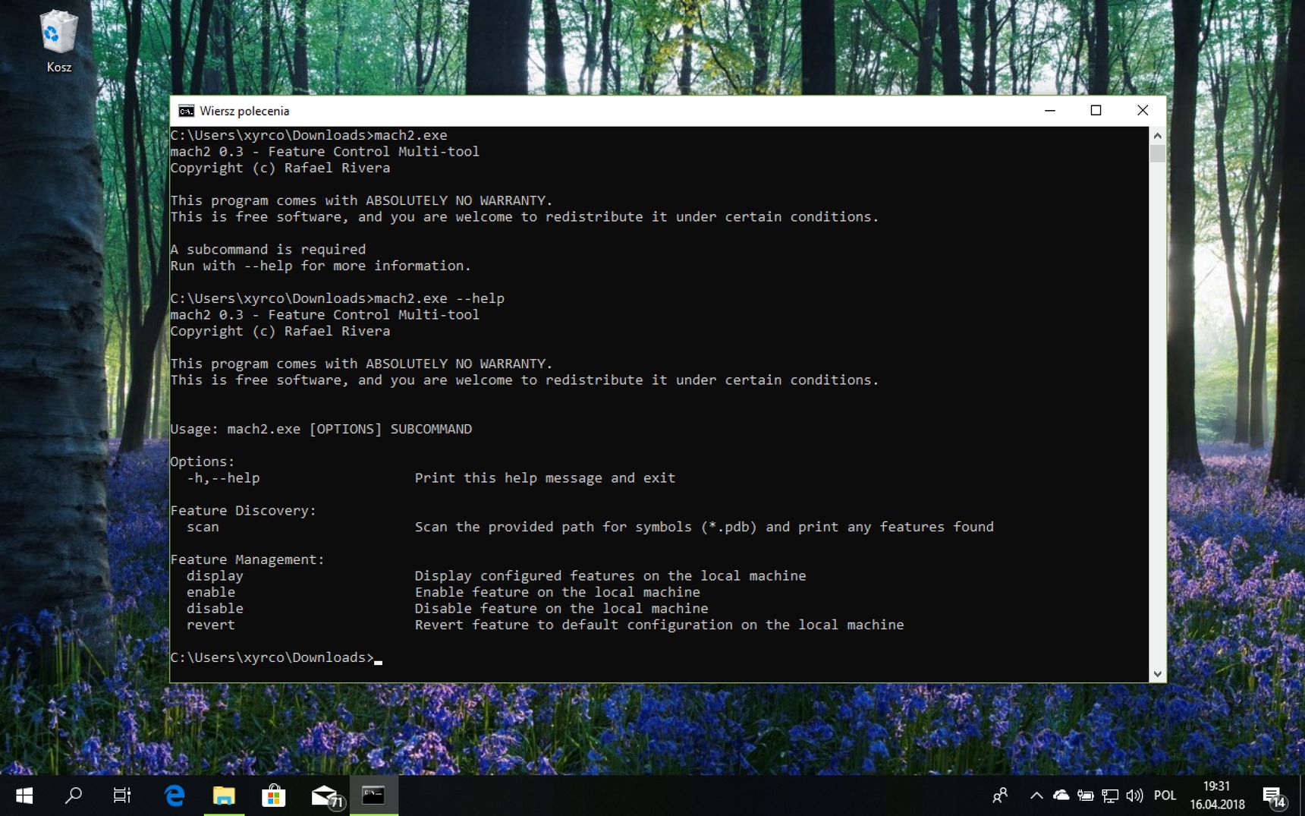Open the volume speaker tray icon
The width and height of the screenshot is (1305, 816).
coord(1134,796)
